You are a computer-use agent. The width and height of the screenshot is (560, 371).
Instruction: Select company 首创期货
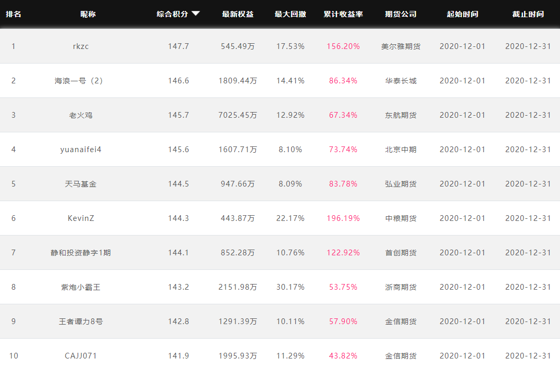401,253
